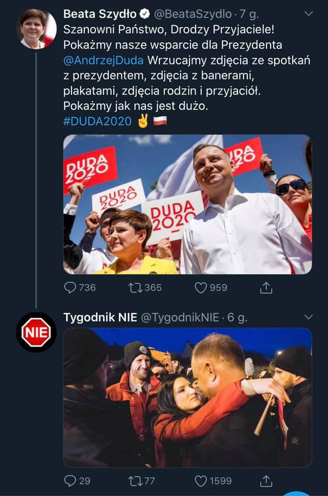This screenshot has width=328, height=496.
Task: Open the @AndrzejDuda mention link
Action: coord(103,60)
